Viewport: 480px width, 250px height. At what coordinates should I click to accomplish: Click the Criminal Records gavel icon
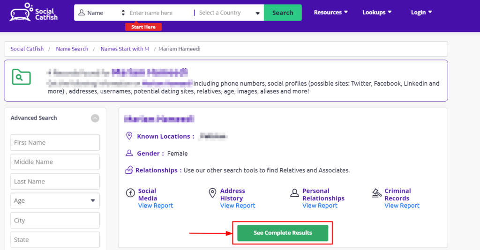pos(376,193)
